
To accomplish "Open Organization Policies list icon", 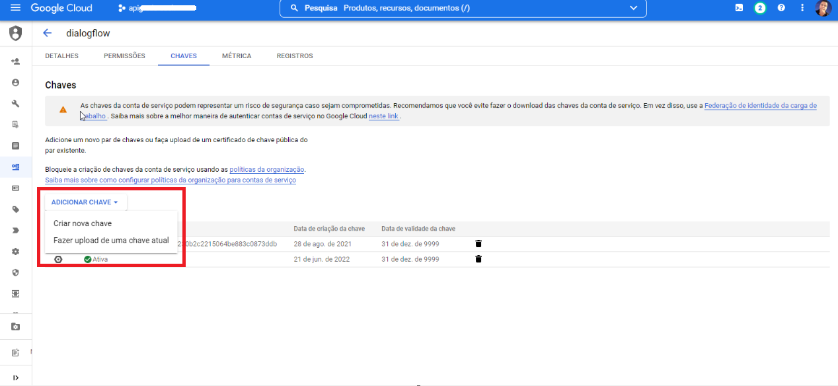I will 15,145.
